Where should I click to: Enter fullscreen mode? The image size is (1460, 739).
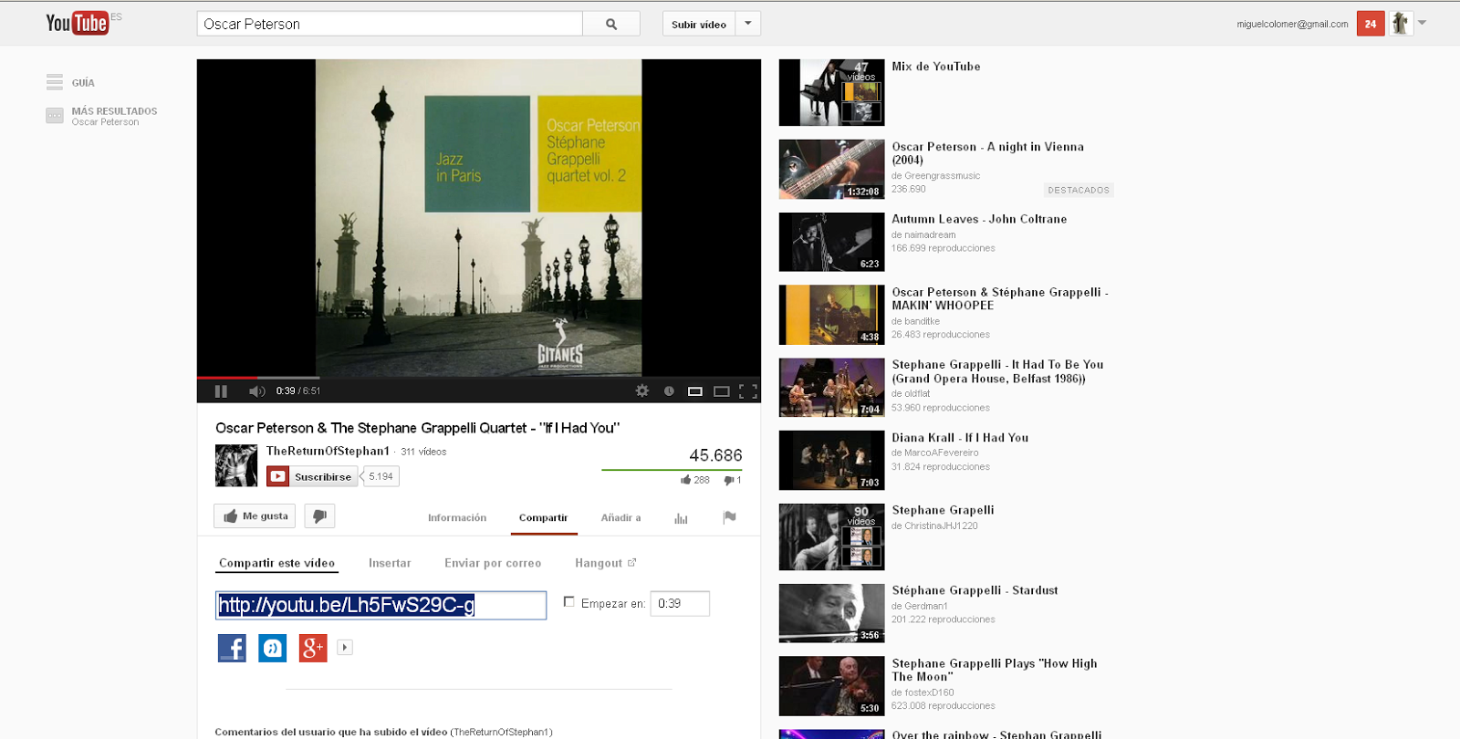coord(748,390)
